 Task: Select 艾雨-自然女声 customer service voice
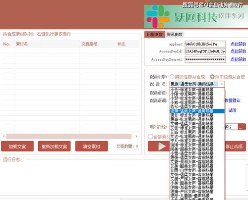tap(197, 170)
